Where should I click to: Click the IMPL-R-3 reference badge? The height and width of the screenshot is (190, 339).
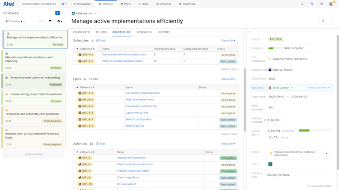pyautogui.click(x=85, y=61)
